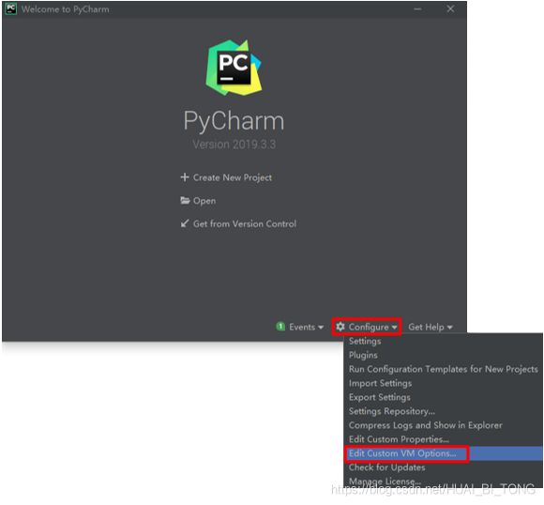This screenshot has width=544, height=505.
Task: Select Import Settings menu entry
Action: tap(444, 383)
